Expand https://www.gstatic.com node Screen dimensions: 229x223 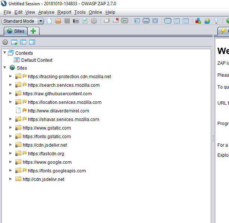(x=10, y=128)
